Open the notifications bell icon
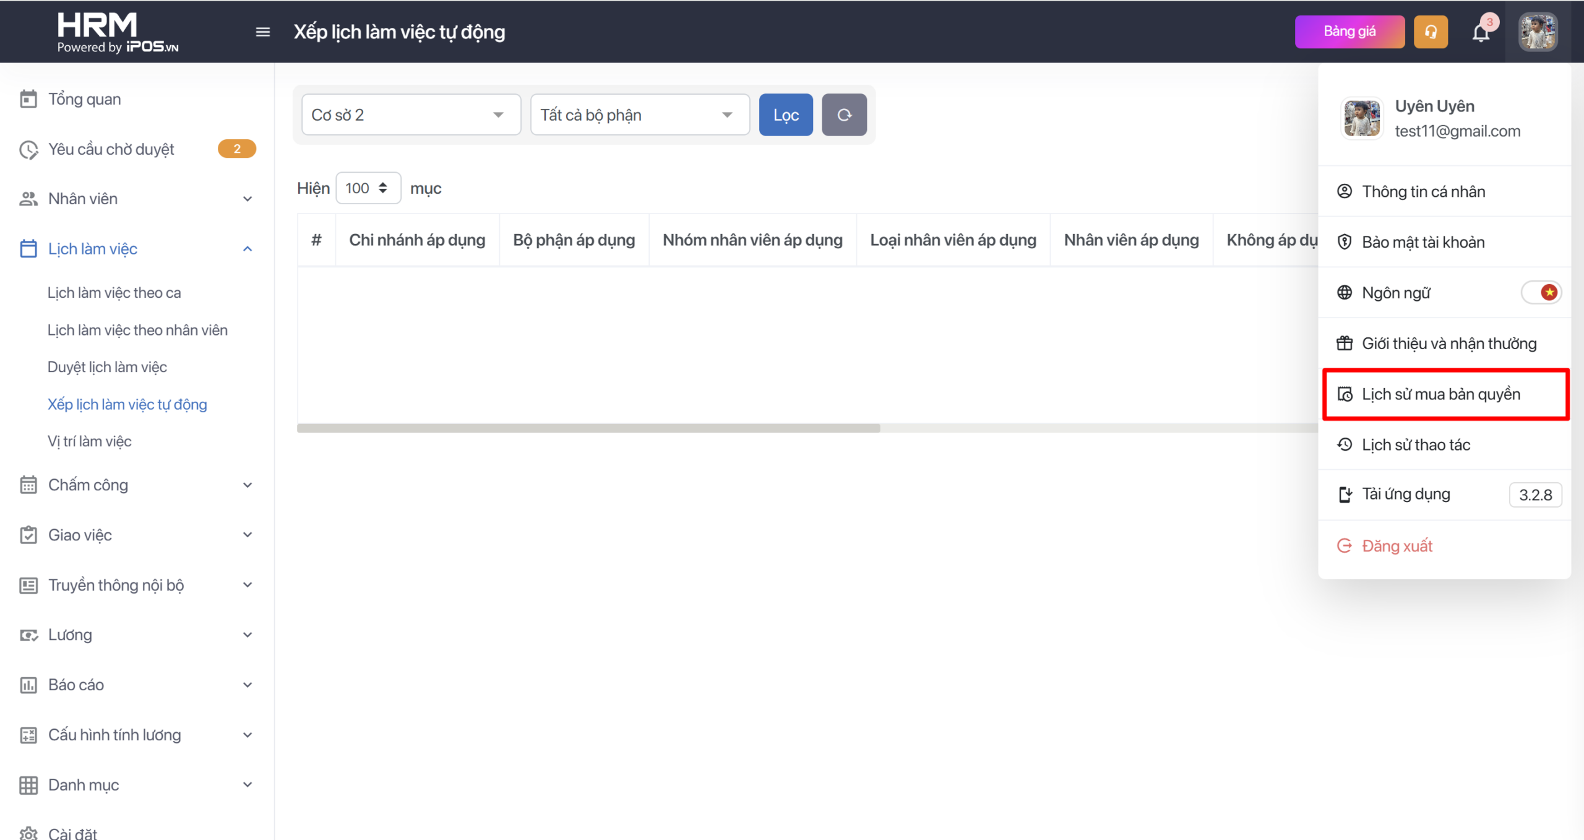The height and width of the screenshot is (840, 1584). (x=1481, y=32)
